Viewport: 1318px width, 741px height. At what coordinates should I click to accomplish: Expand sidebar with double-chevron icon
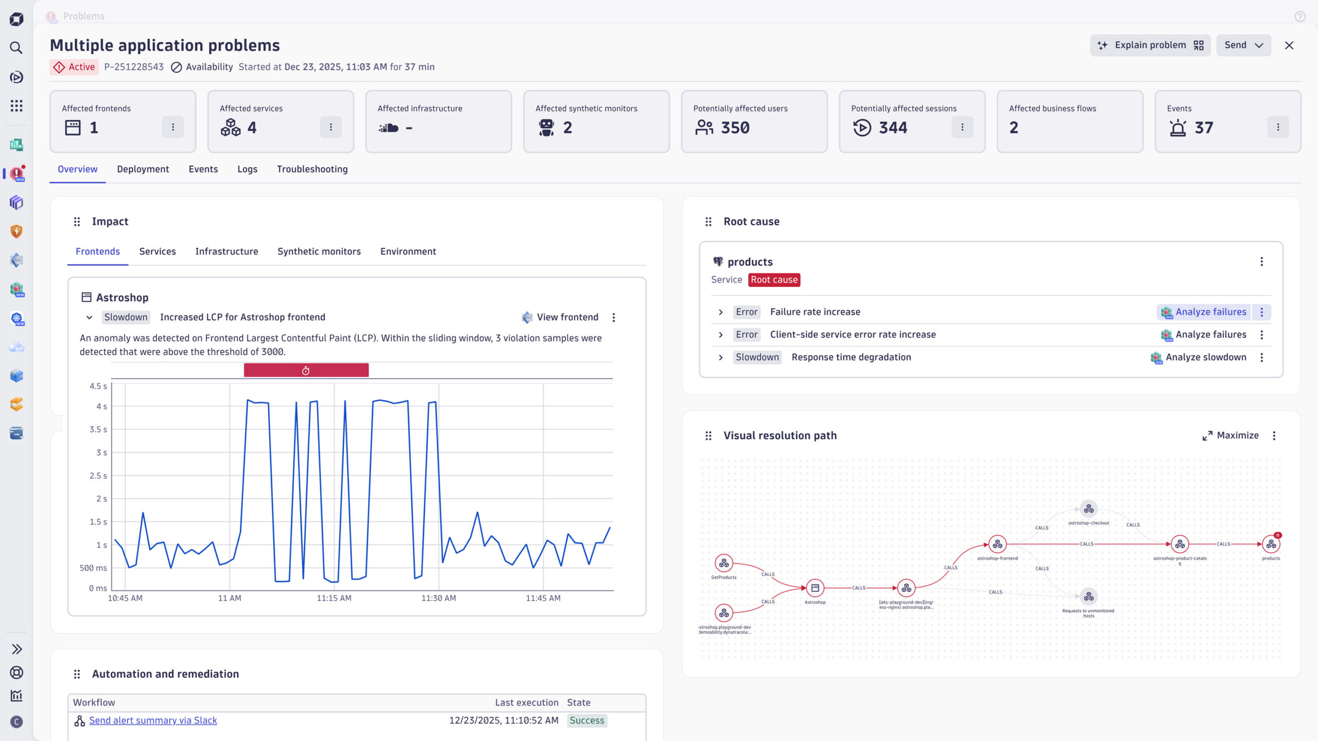click(16, 649)
